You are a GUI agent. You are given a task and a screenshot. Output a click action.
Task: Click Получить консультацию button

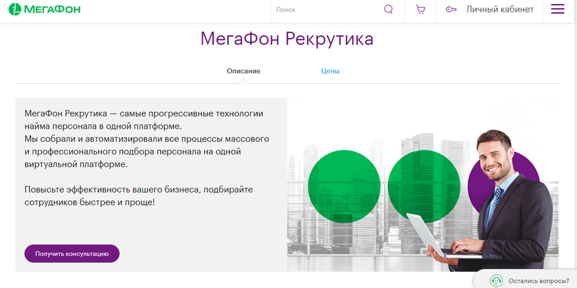coord(72,254)
